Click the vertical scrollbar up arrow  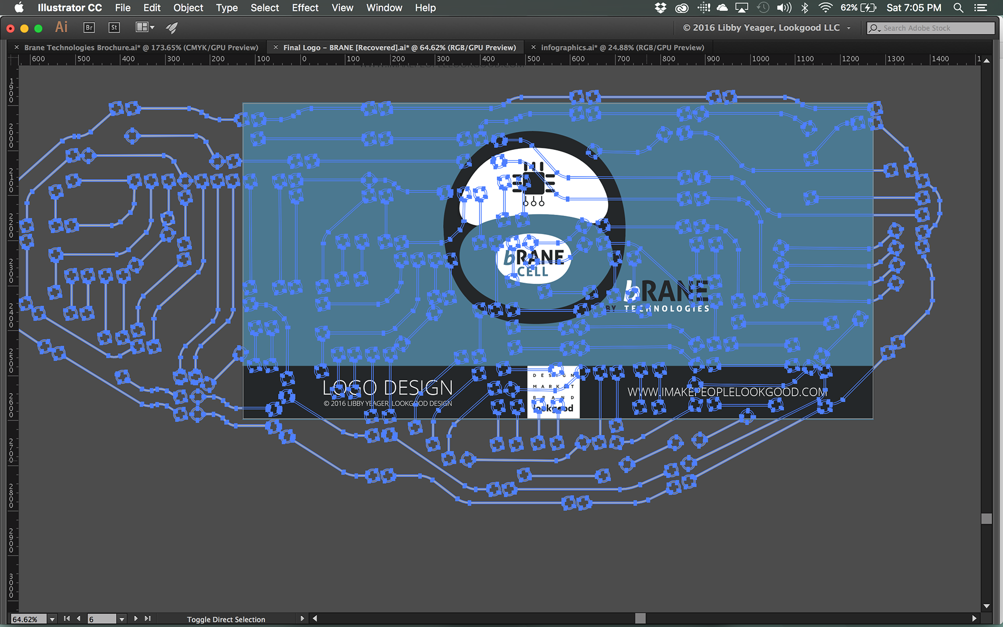tap(986, 61)
